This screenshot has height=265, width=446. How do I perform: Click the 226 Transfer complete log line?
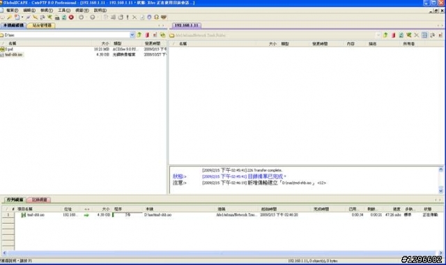point(242,170)
